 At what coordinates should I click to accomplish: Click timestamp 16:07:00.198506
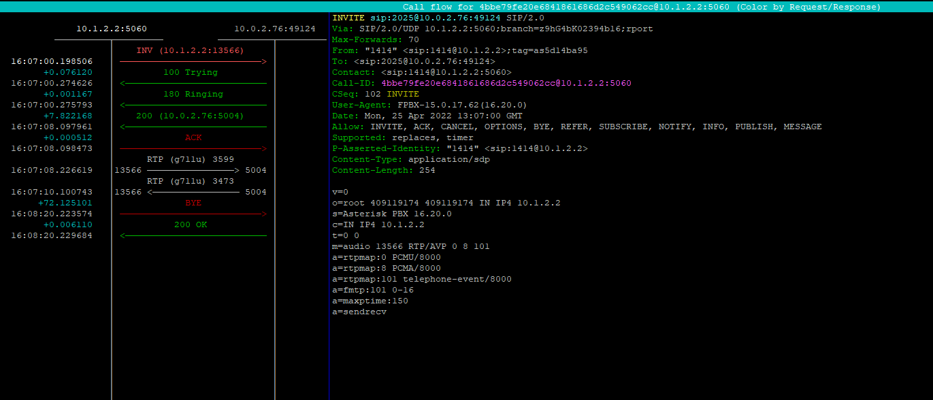52,61
